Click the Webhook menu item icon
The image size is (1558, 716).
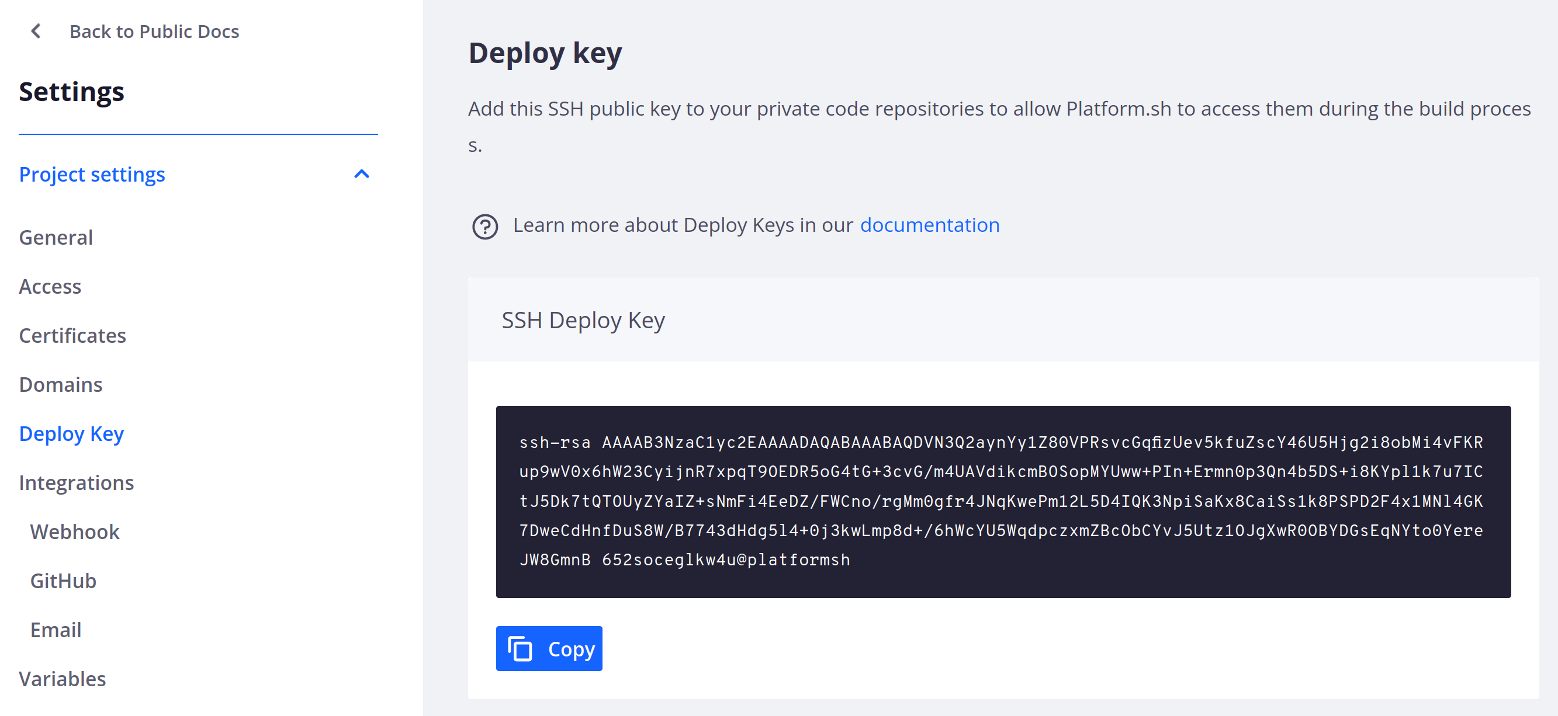[x=75, y=531]
